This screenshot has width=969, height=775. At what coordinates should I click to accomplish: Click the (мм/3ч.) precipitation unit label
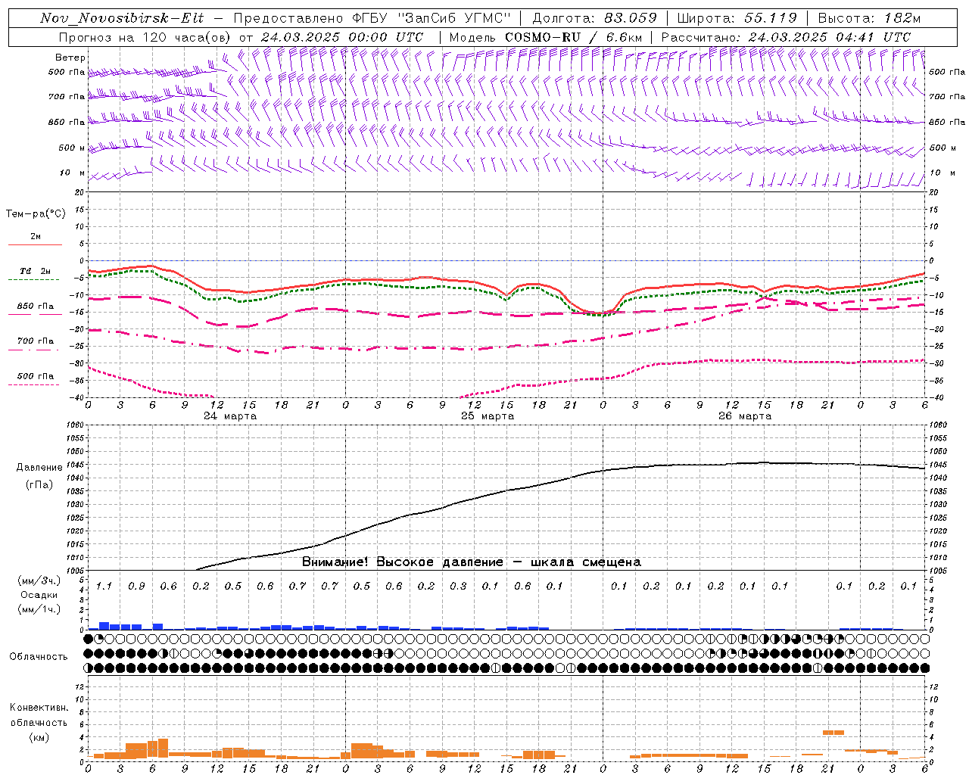point(40,580)
